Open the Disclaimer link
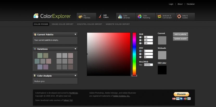This screenshot has height=107, width=216. (191, 4)
